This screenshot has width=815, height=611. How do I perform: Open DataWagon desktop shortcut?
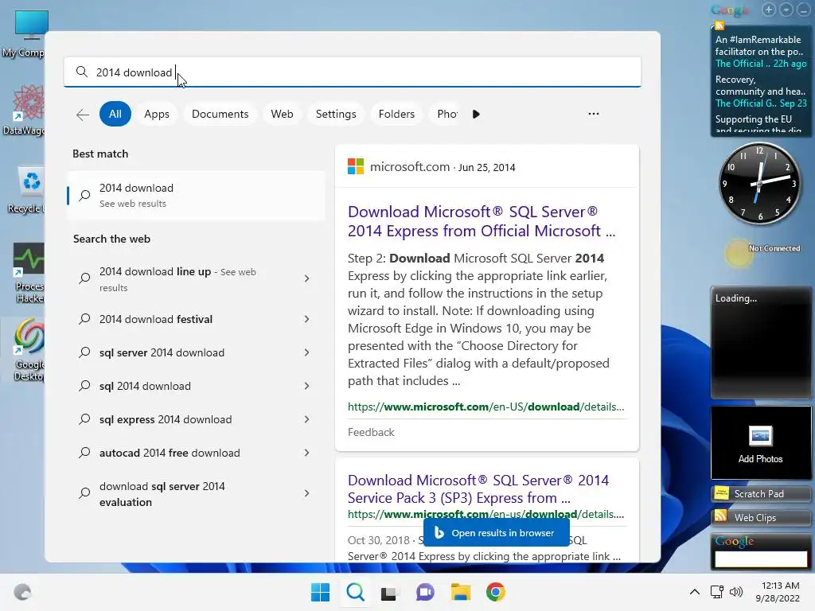[x=25, y=110]
